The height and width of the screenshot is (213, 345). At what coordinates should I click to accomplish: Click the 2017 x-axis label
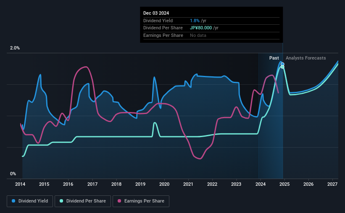point(92,184)
